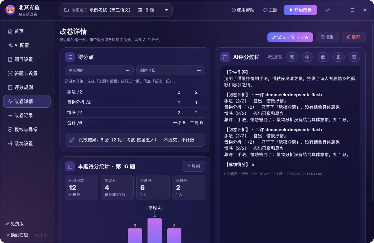Image resolution: width=374 pixels, height=243 pixels.
Task: Select the 错 example toggle
Action: [354, 57]
